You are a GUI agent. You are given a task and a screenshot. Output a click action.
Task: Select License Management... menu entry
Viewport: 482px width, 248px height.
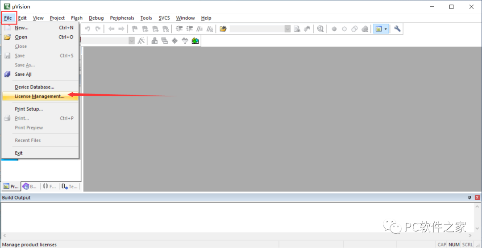[x=40, y=96]
